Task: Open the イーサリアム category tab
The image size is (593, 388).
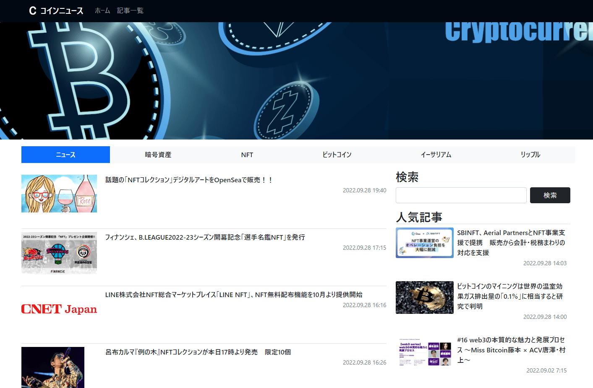Action: 436,155
